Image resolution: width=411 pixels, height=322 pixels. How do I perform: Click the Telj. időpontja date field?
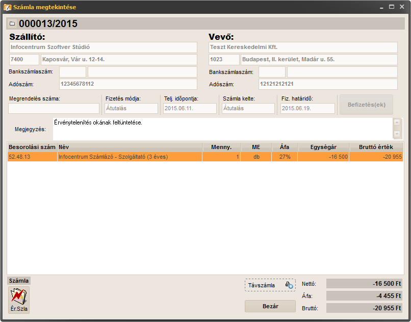(190, 108)
